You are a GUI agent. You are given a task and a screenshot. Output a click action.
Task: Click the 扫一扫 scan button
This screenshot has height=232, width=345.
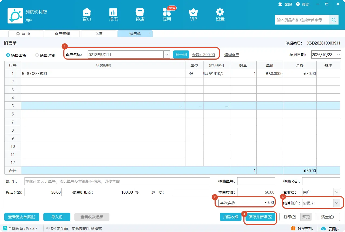coord(181,54)
